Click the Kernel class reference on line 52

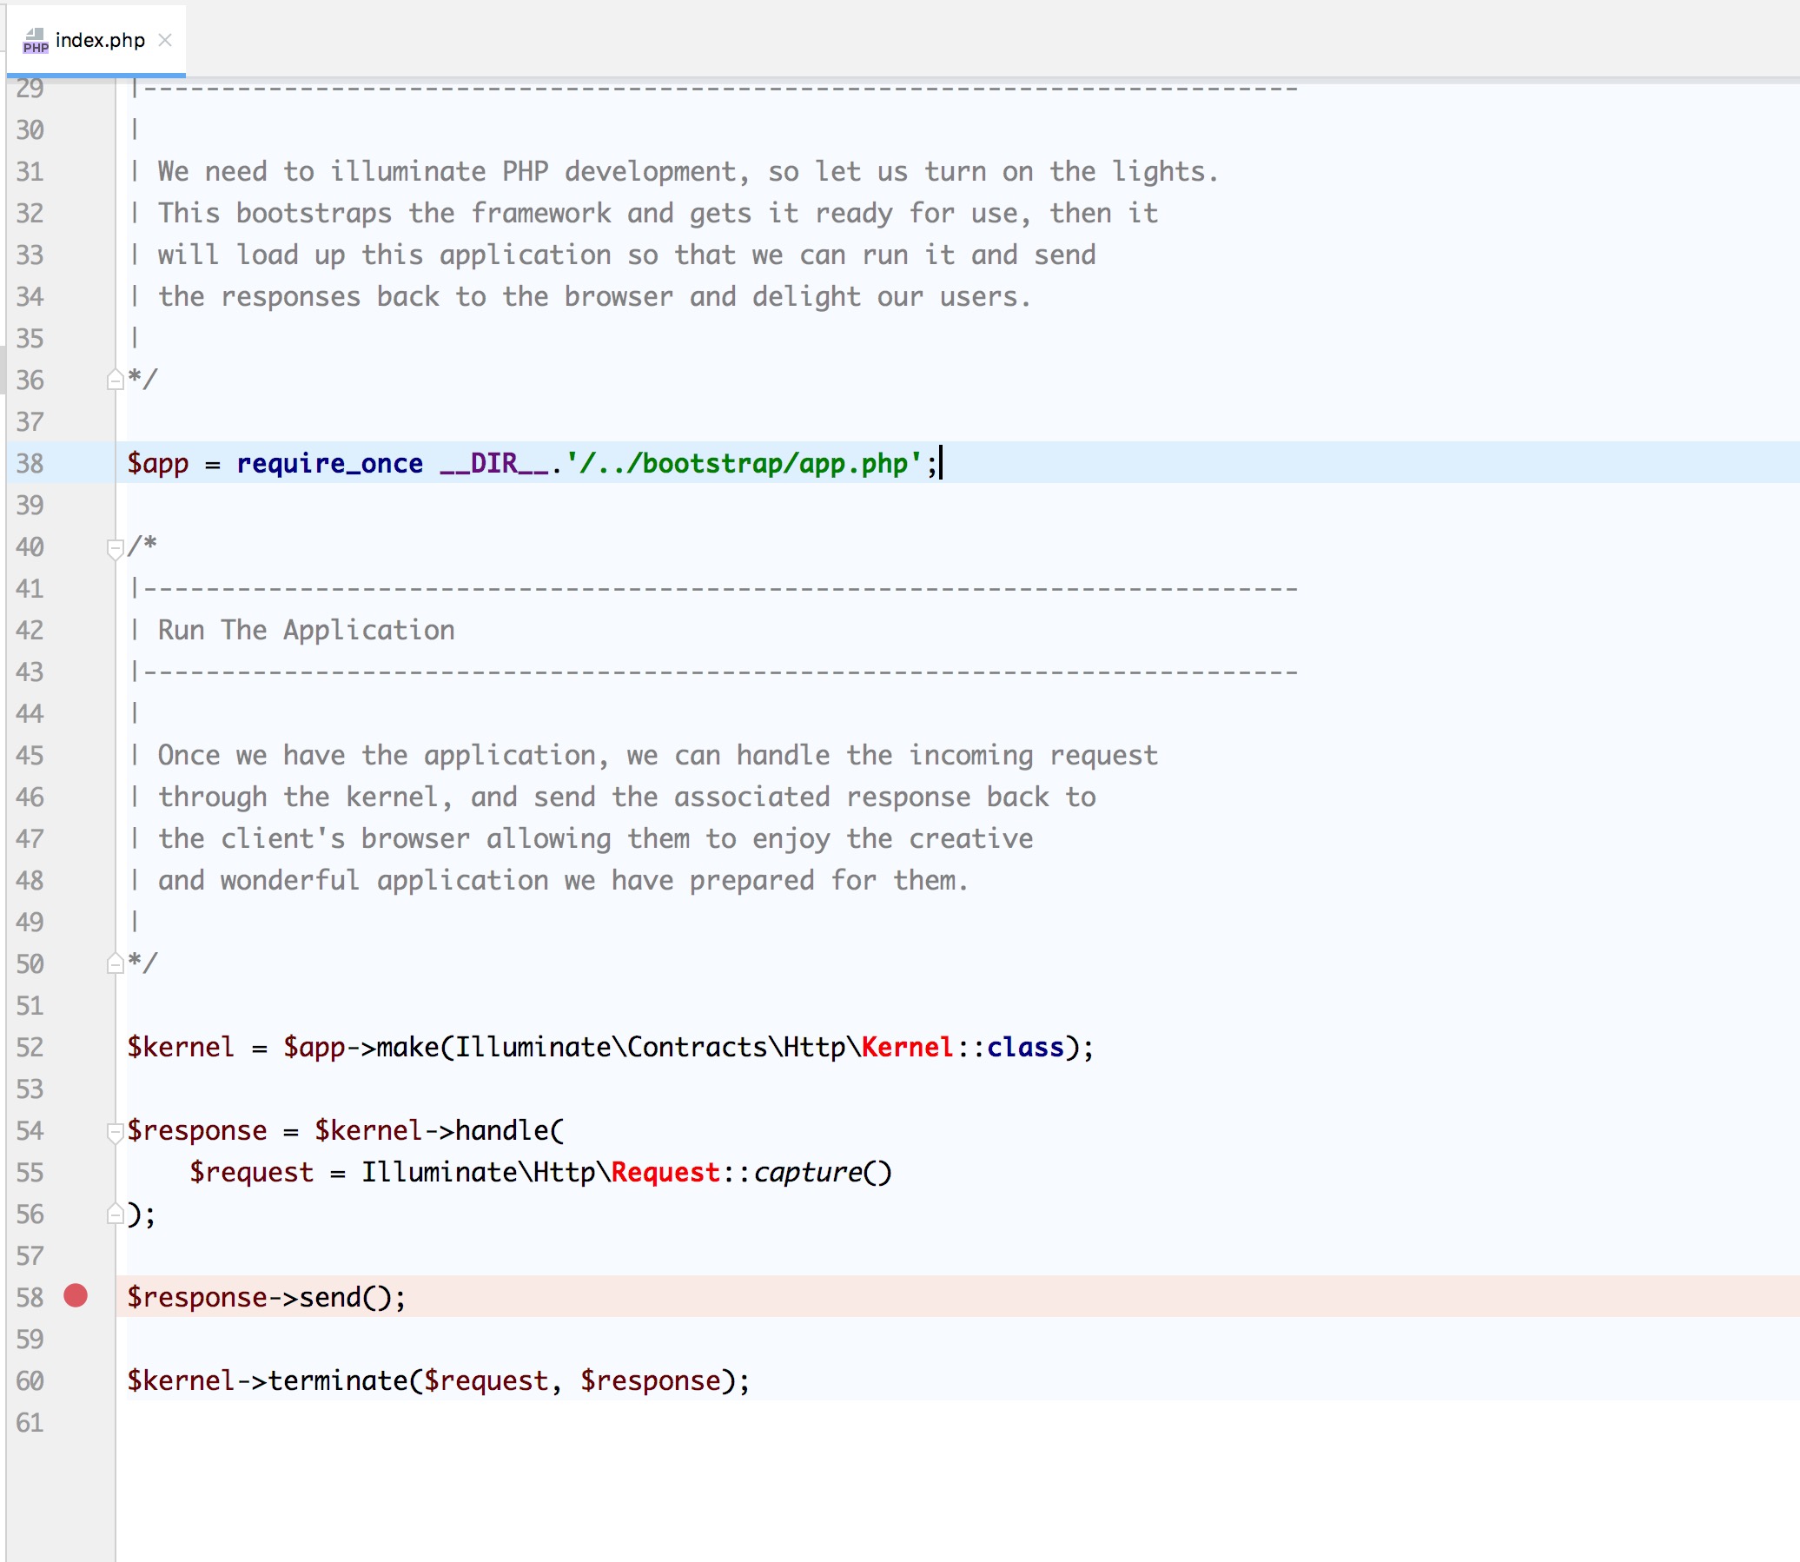(x=907, y=1047)
